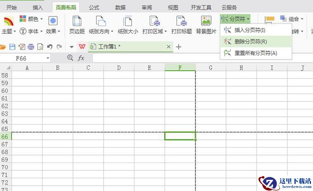The height and width of the screenshot is (191, 313).
Task: Choose 删除分页符(R) menu item
Action: 250,42
